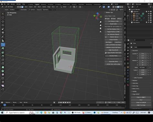Click the Angle Cutter button

click(113, 24)
